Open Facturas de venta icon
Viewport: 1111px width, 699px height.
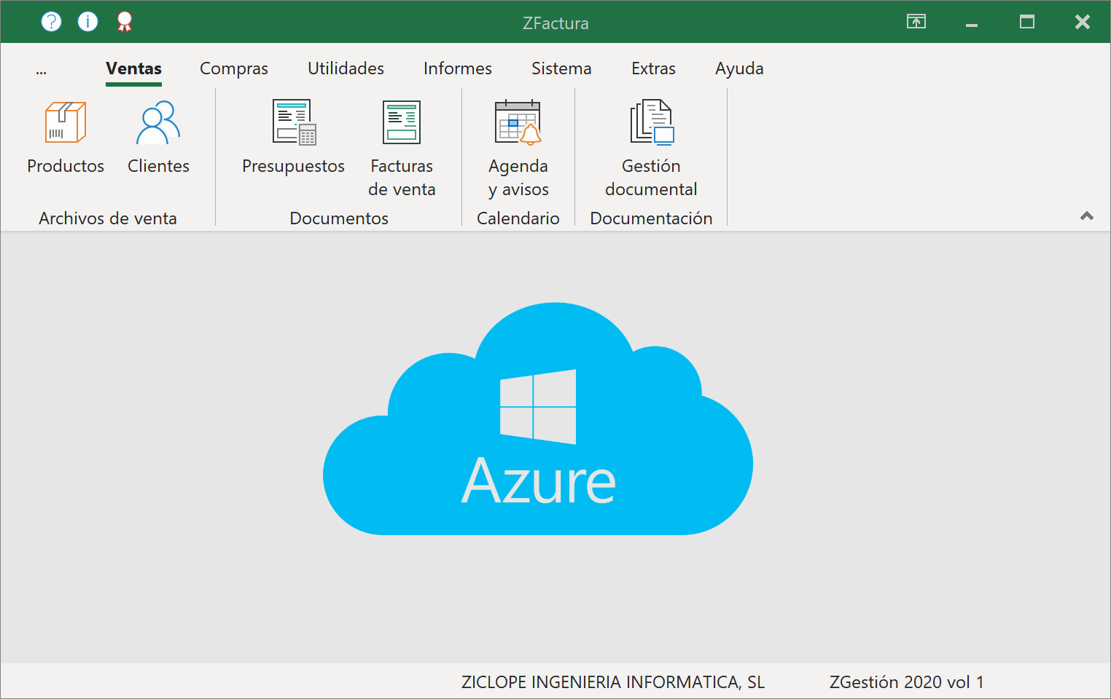click(402, 122)
